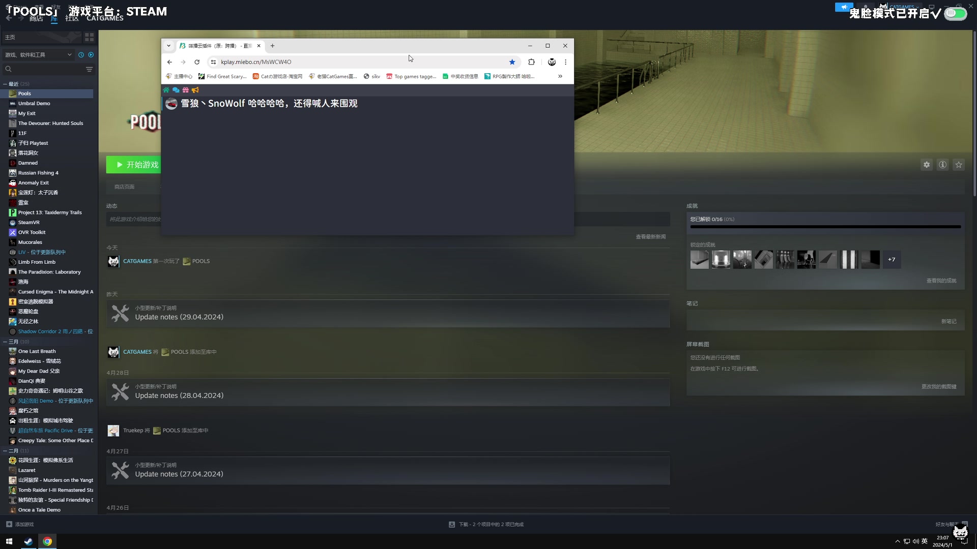
Task: Open Pools game settings gear
Action: (x=927, y=165)
